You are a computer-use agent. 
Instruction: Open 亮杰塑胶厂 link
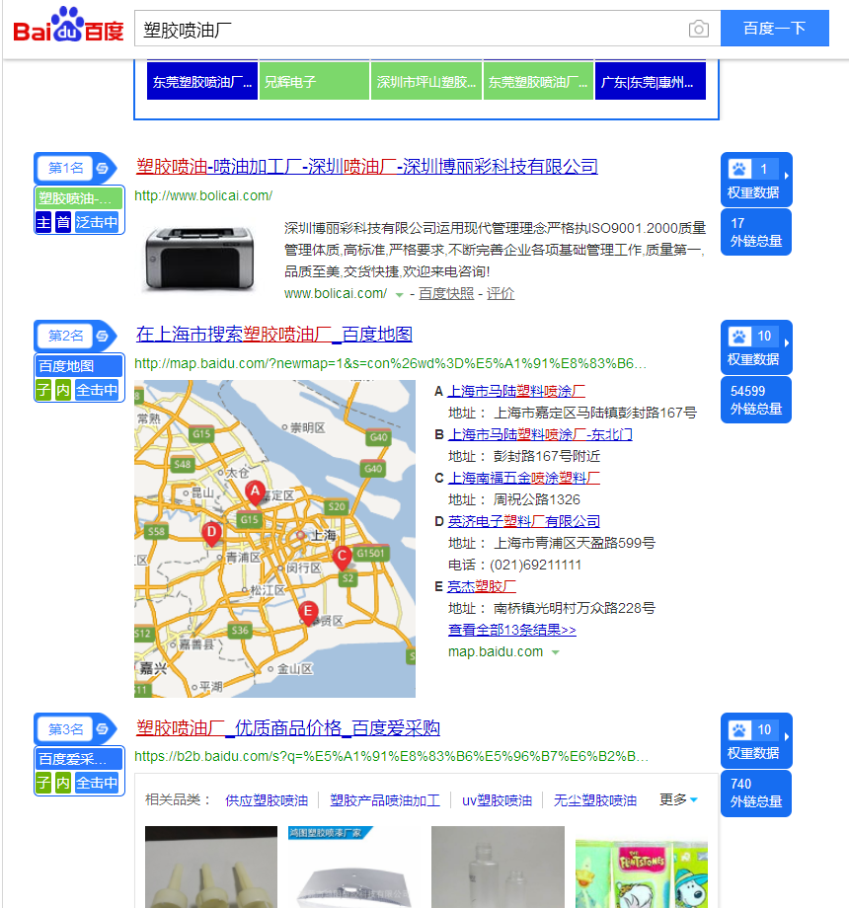(481, 586)
